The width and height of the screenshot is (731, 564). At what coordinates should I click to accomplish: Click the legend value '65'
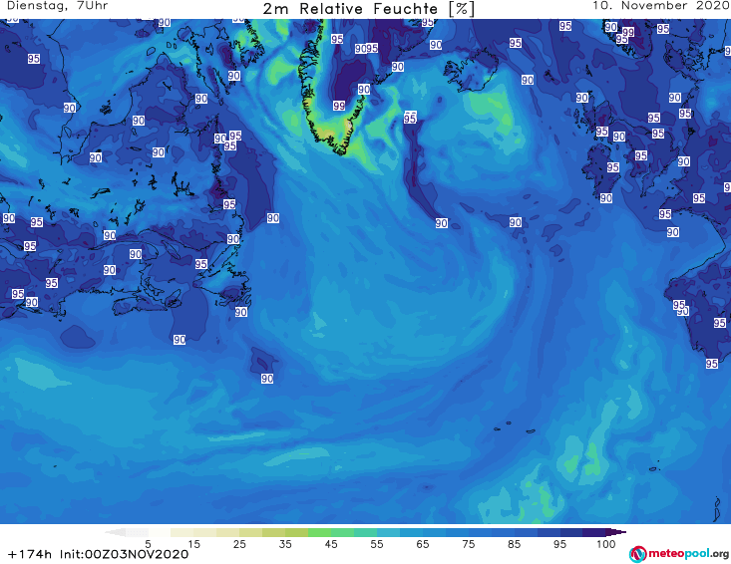[423, 544]
